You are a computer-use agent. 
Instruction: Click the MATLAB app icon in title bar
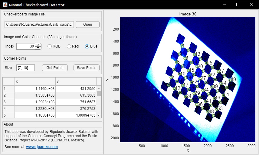[5, 5]
